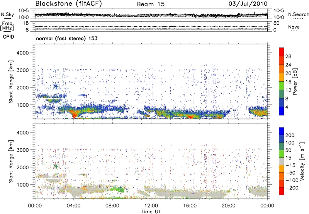
Task: Click '3000' tick in the velocity panel
Action: (23, 150)
